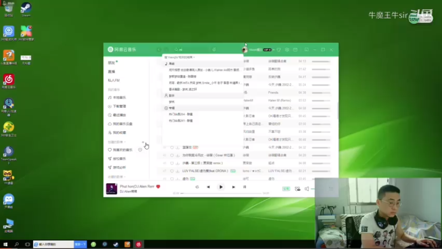Viewport: 442px width, 249px height.
Task: Mute using the volume speaker icon
Action: [307, 189]
